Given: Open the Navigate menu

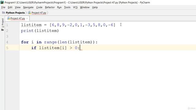Looking at the screenshot, I should pyautogui.click(x=28, y=7).
